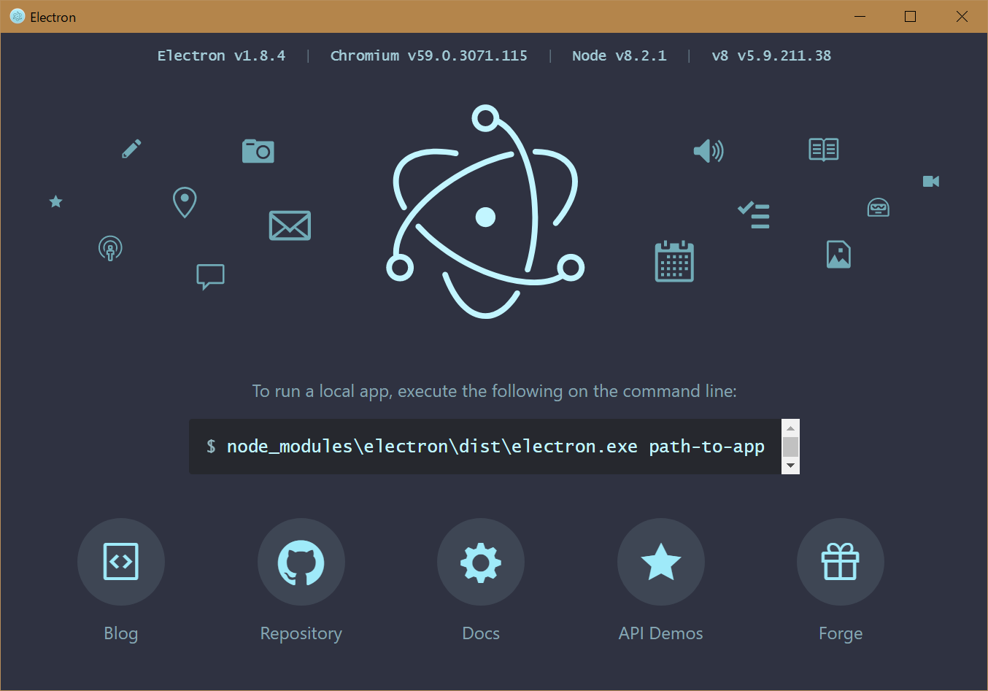Click the envelope mail icon
Image resolution: width=988 pixels, height=691 pixels.
tap(290, 225)
